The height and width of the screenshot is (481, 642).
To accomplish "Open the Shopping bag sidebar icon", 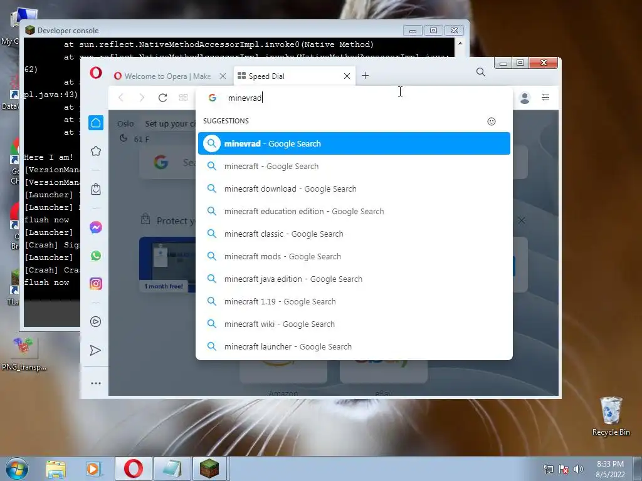I will (96, 189).
